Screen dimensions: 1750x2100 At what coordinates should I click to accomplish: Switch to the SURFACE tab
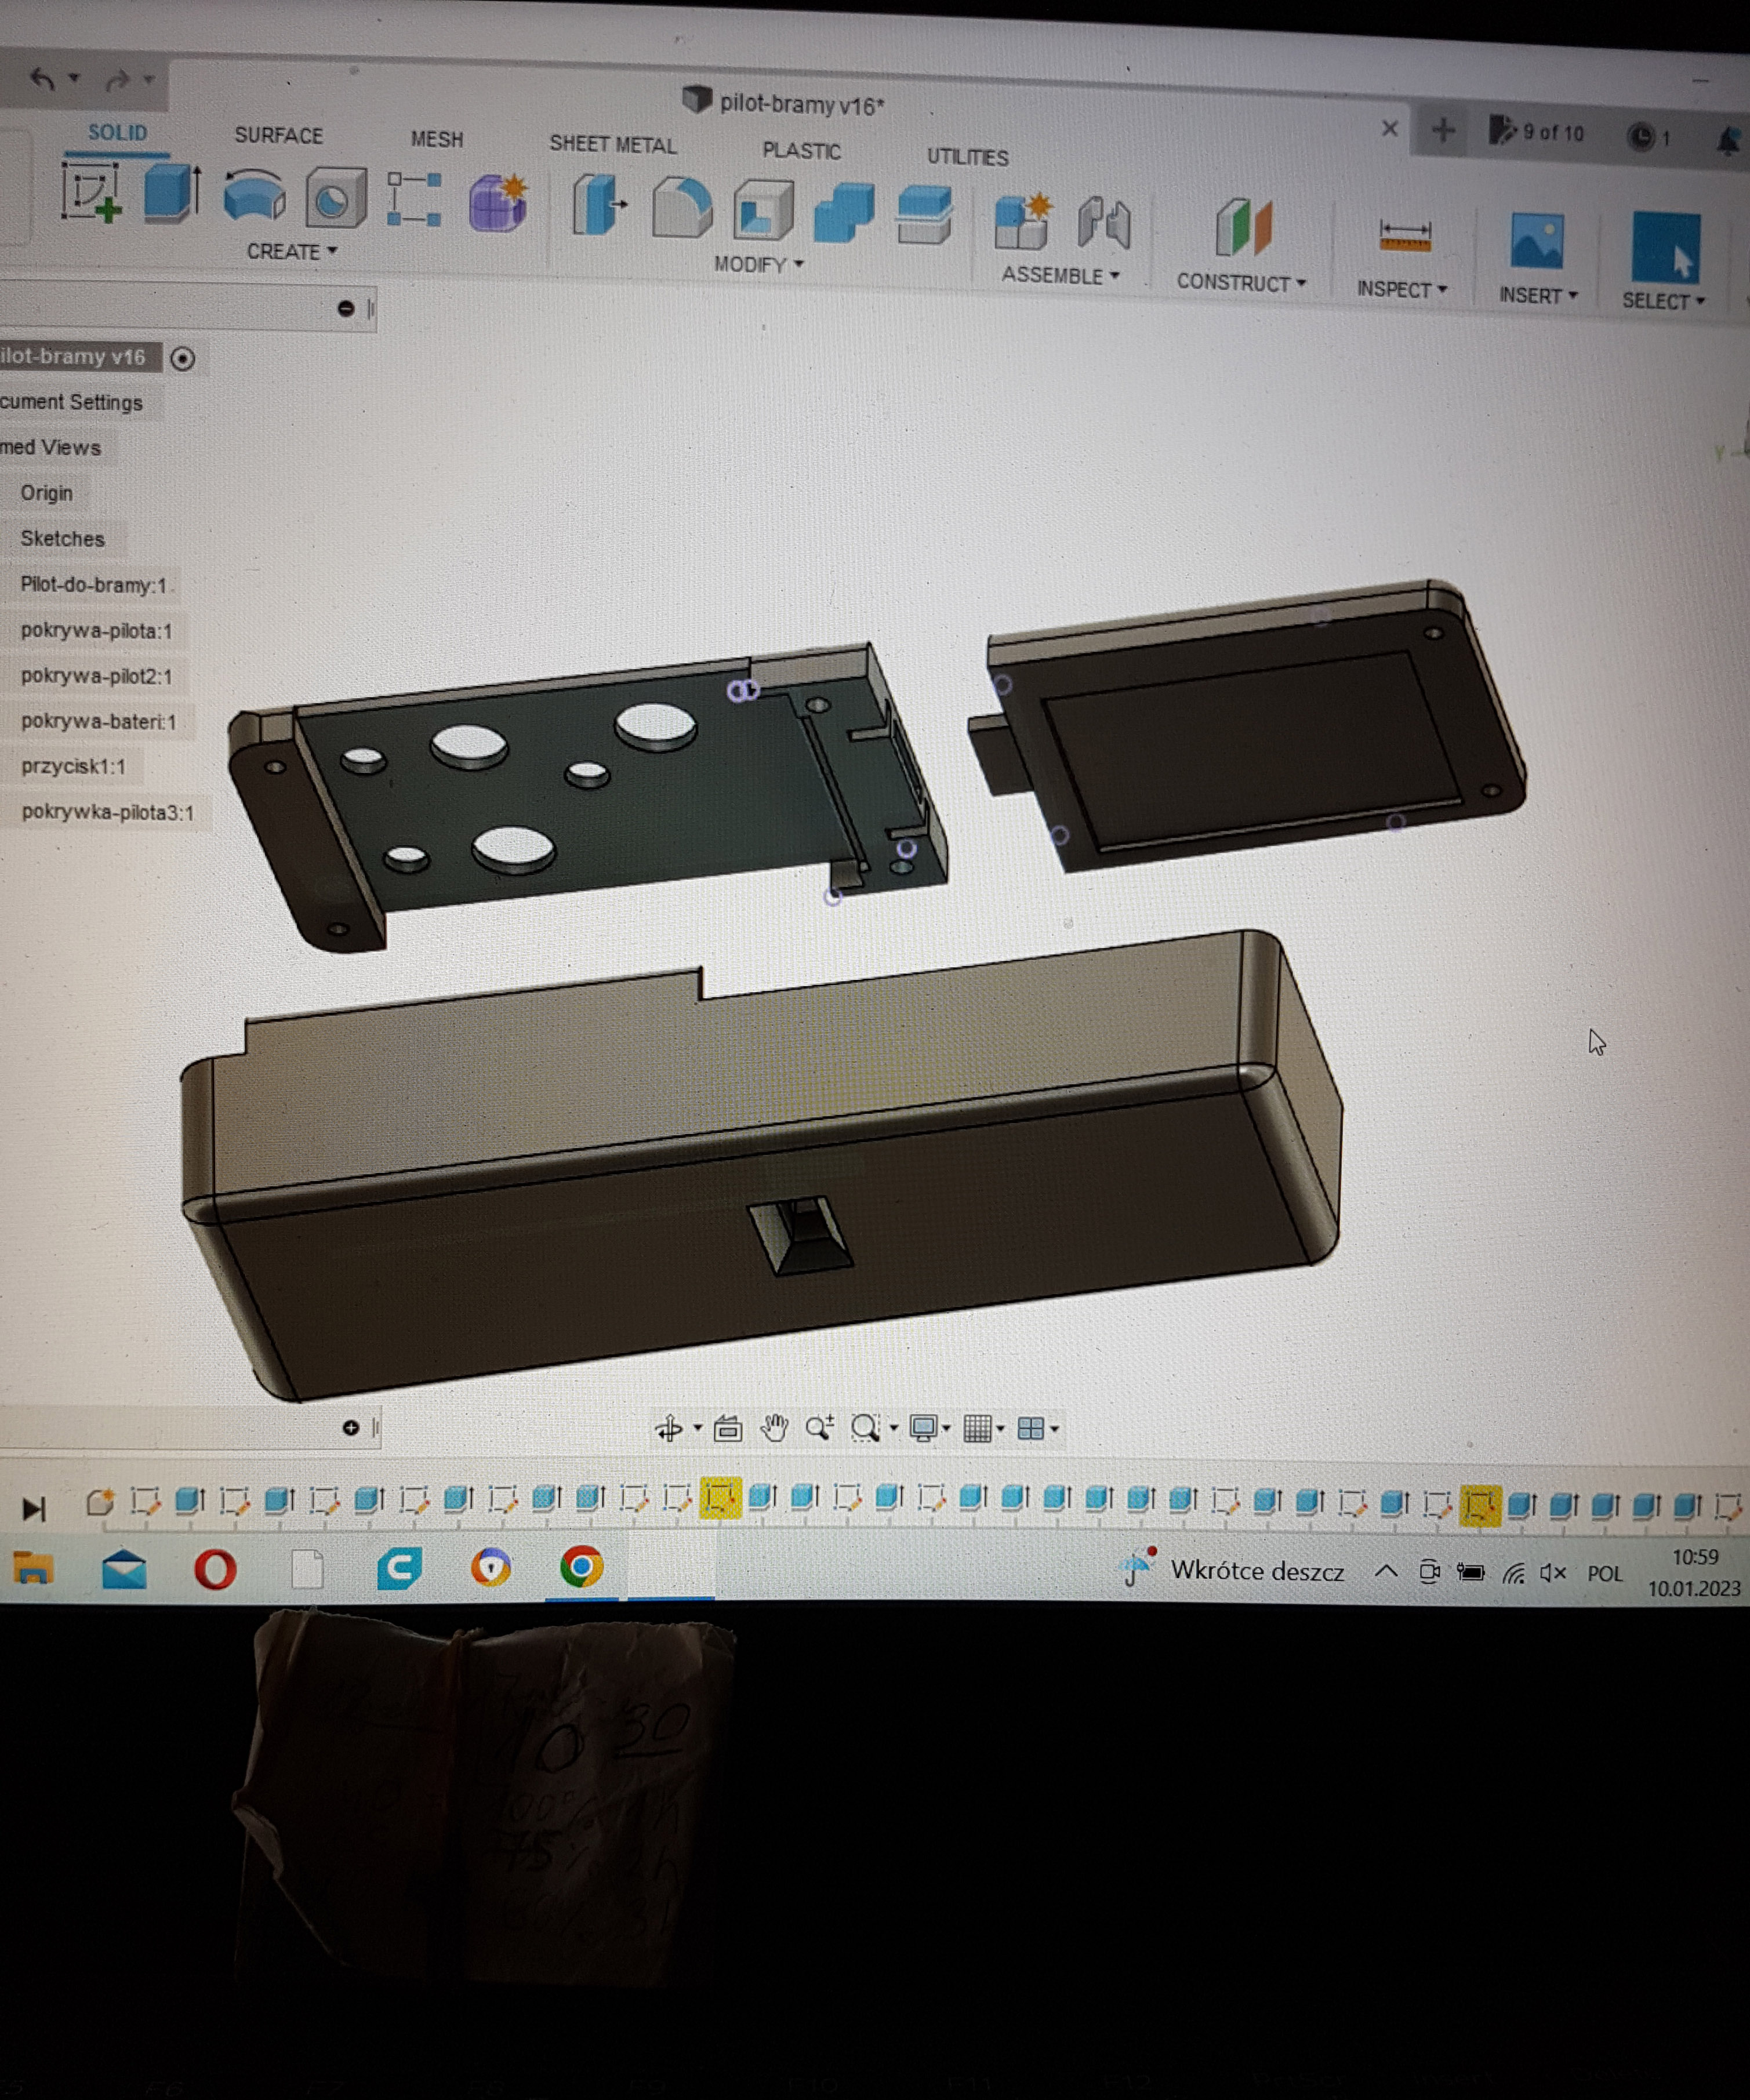click(278, 136)
